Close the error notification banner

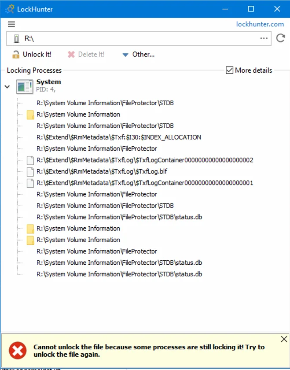tap(284, 339)
